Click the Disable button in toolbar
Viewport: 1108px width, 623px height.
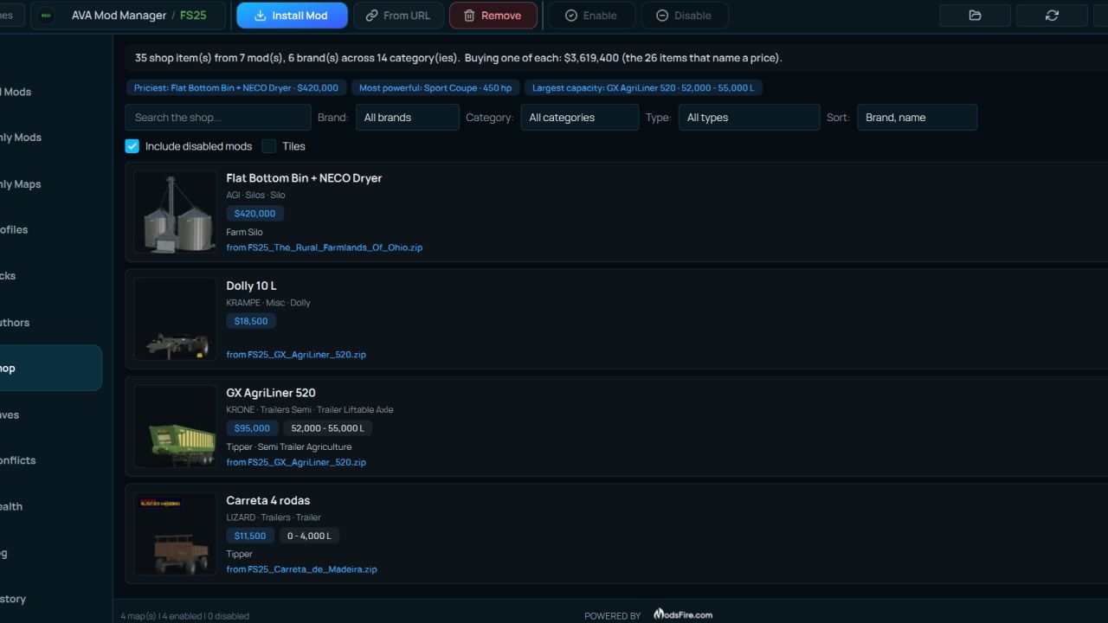[x=684, y=16]
